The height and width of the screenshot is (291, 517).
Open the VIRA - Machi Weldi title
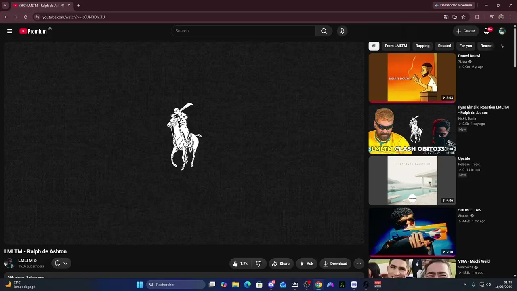[x=474, y=261]
